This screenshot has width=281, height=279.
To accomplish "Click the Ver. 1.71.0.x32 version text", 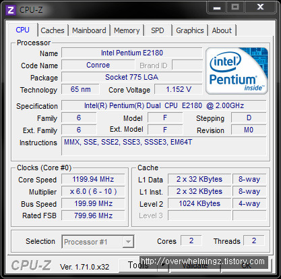I will point(84,267).
